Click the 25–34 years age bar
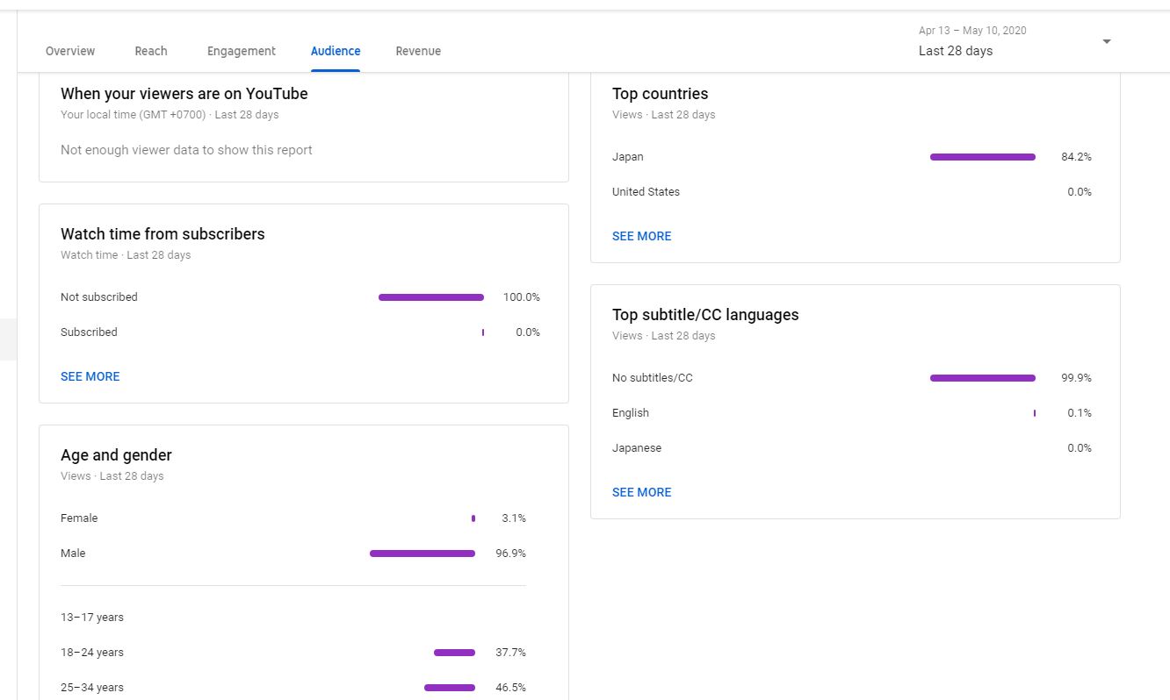Viewport: 1170px width, 700px height. (x=450, y=688)
